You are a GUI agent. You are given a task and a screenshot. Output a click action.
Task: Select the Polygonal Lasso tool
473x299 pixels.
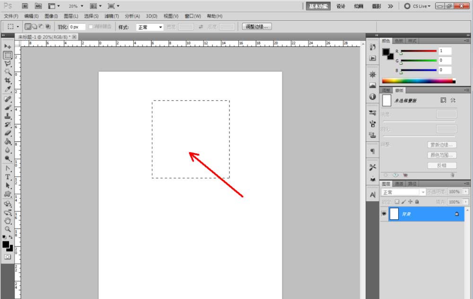click(8, 64)
